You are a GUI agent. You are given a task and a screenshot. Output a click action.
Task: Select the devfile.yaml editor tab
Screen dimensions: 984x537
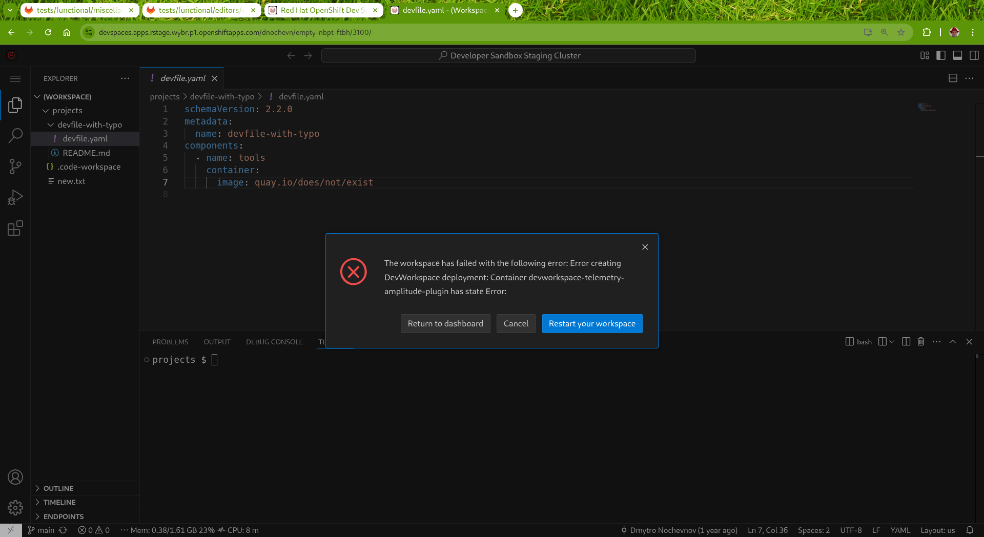[182, 78]
